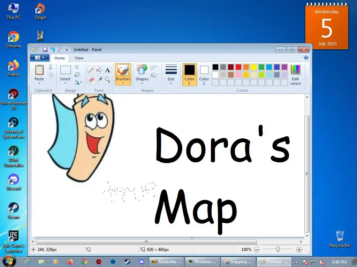Click the Resize icon in Image group
Image resolution: width=357 pixels, height=267 pixels.
click(77, 74)
